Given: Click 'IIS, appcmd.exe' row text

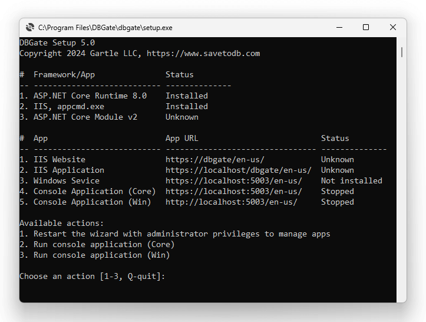Looking at the screenshot, I should (69, 107).
